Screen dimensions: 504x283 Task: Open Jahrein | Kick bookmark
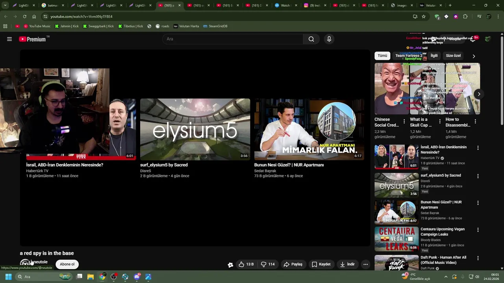[x=67, y=26]
